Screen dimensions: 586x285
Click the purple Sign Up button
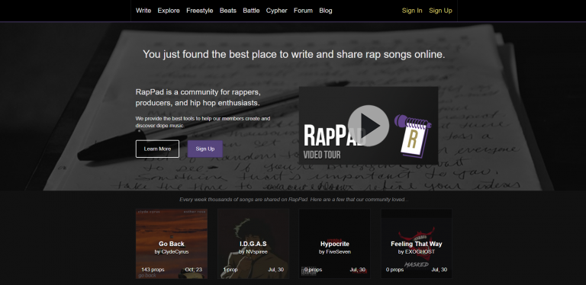(205, 149)
